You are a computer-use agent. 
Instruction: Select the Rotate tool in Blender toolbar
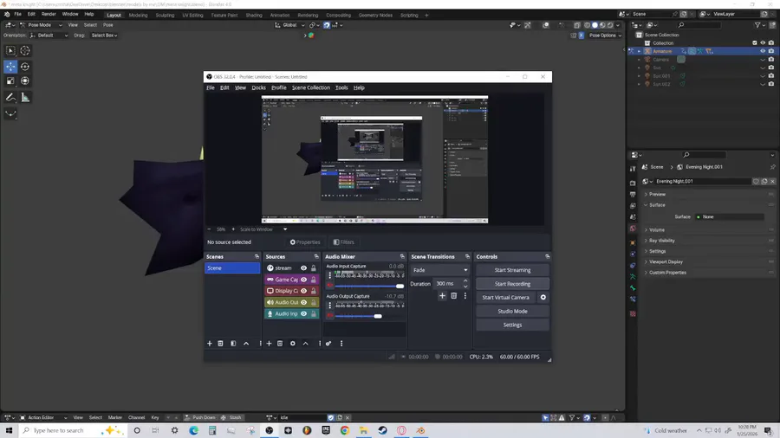pyautogui.click(x=25, y=67)
